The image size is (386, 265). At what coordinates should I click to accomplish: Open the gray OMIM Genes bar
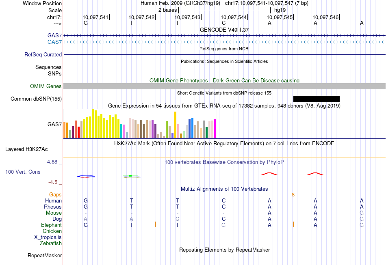click(x=225, y=86)
